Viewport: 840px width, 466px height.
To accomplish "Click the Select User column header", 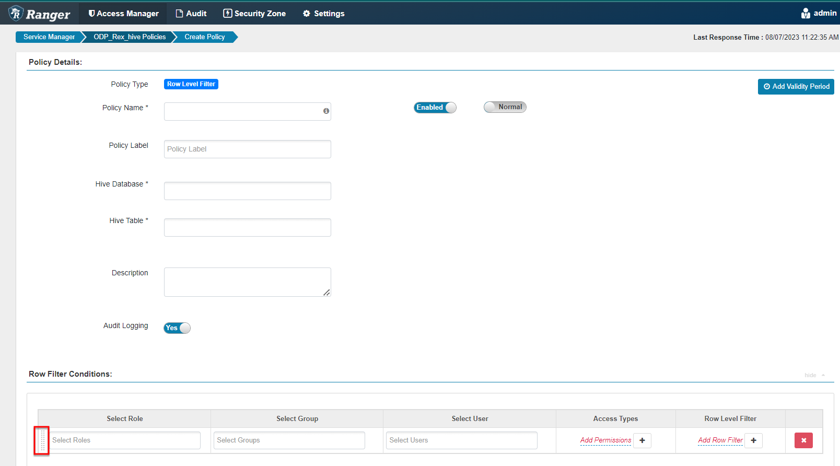I will click(x=470, y=418).
